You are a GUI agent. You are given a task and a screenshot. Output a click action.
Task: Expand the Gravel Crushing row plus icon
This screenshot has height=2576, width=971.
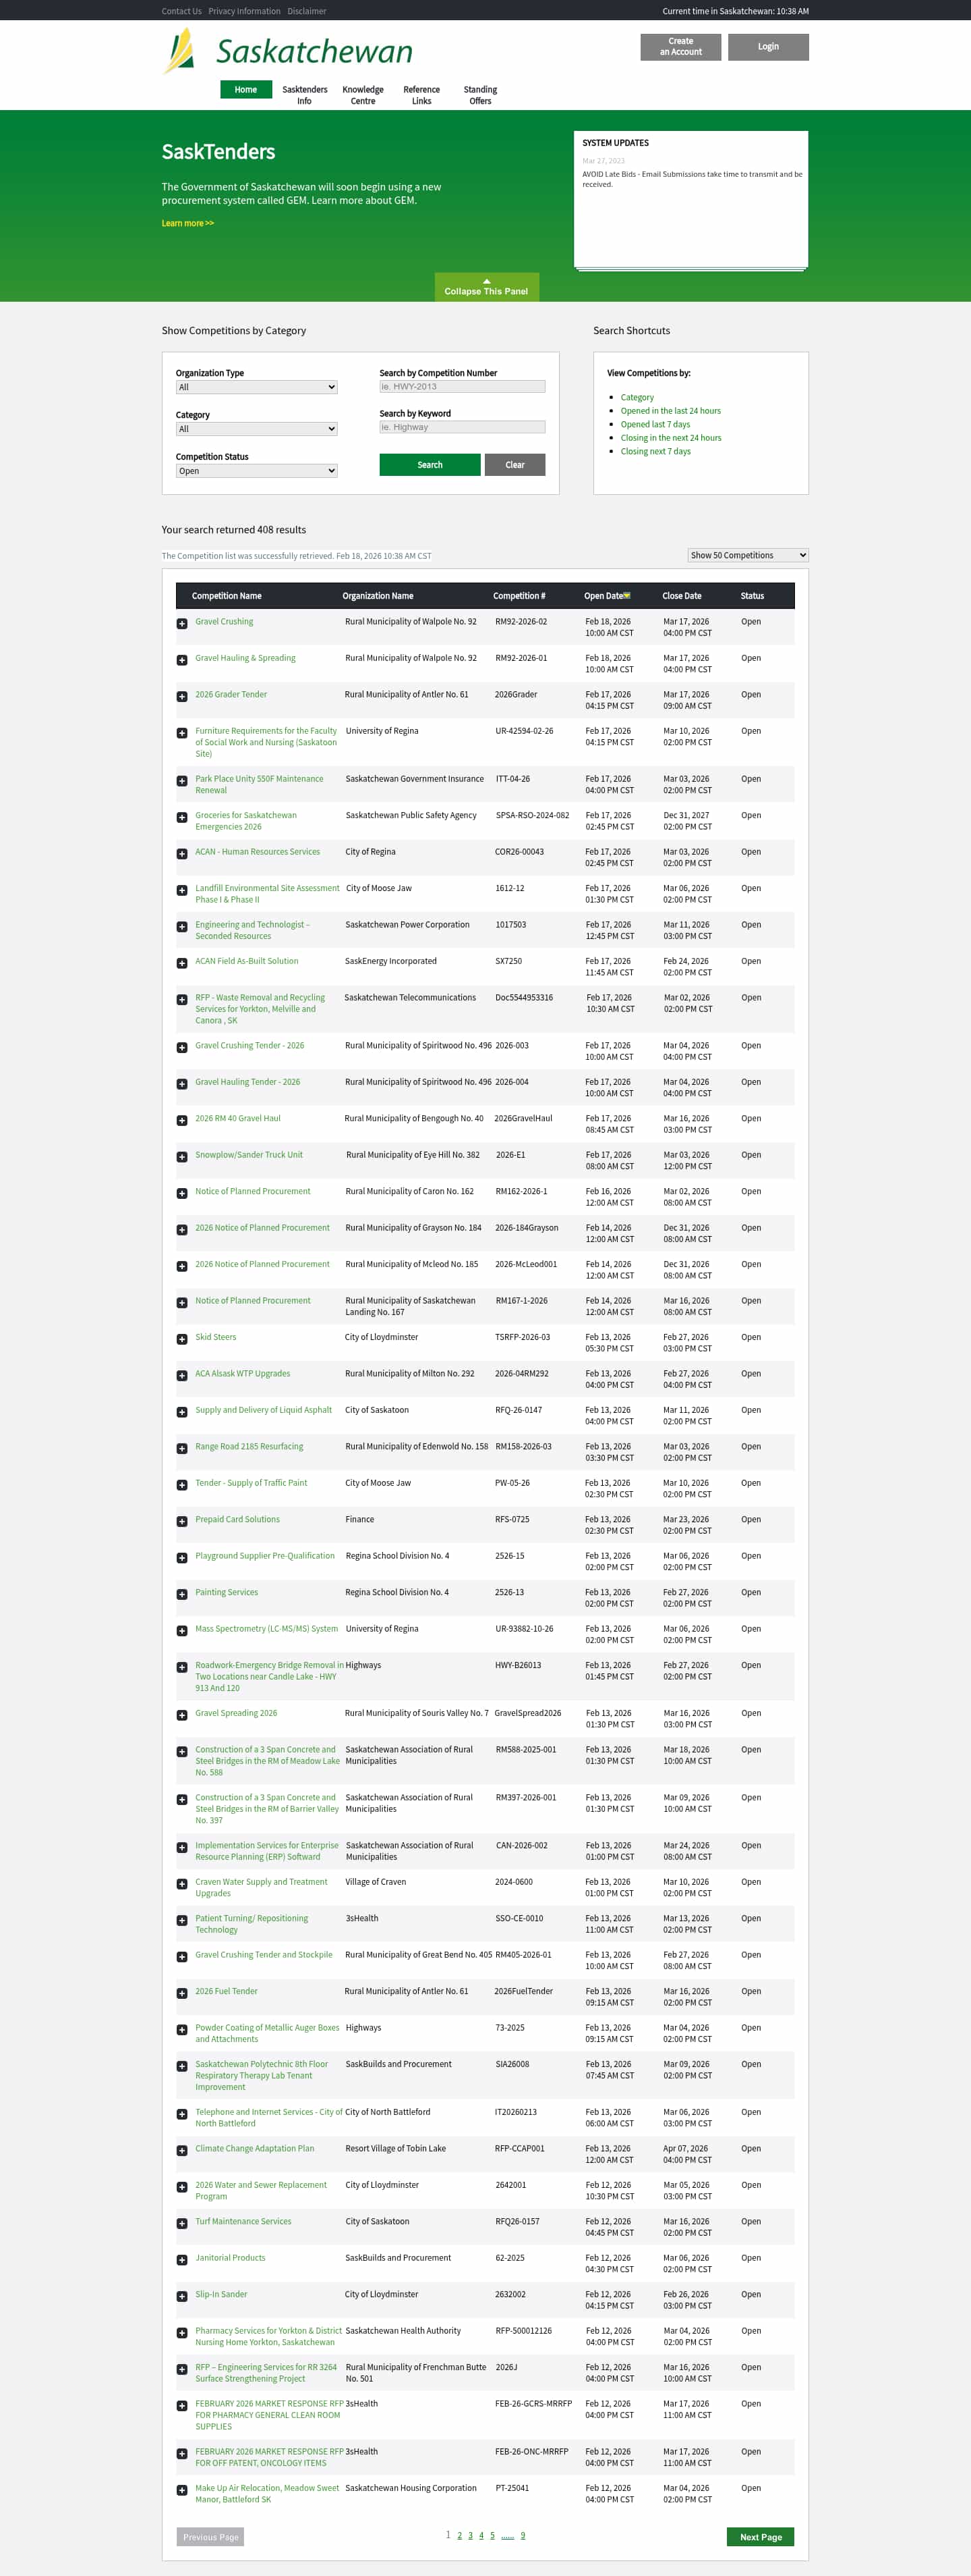coord(182,623)
